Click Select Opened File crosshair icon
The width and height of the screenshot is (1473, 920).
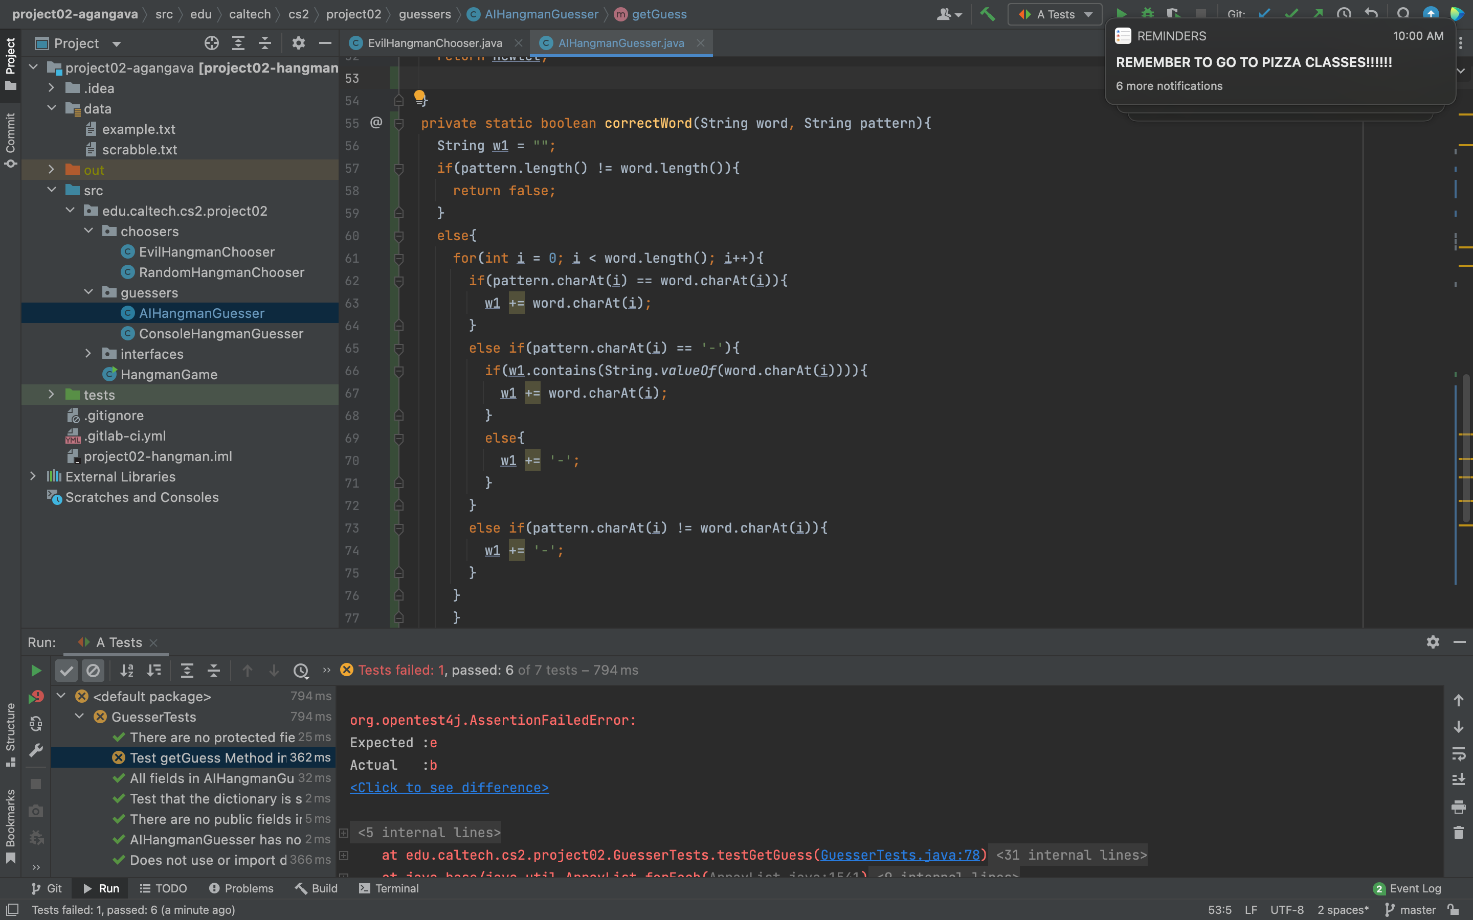click(x=211, y=43)
